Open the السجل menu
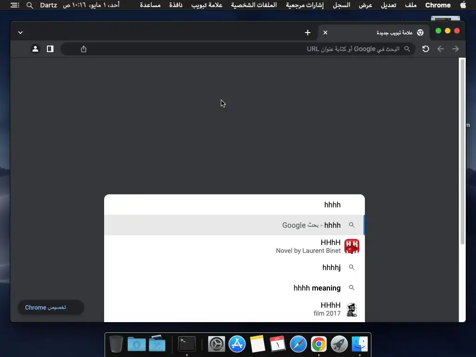Screen dimensions: 476x357 click(342, 5)
